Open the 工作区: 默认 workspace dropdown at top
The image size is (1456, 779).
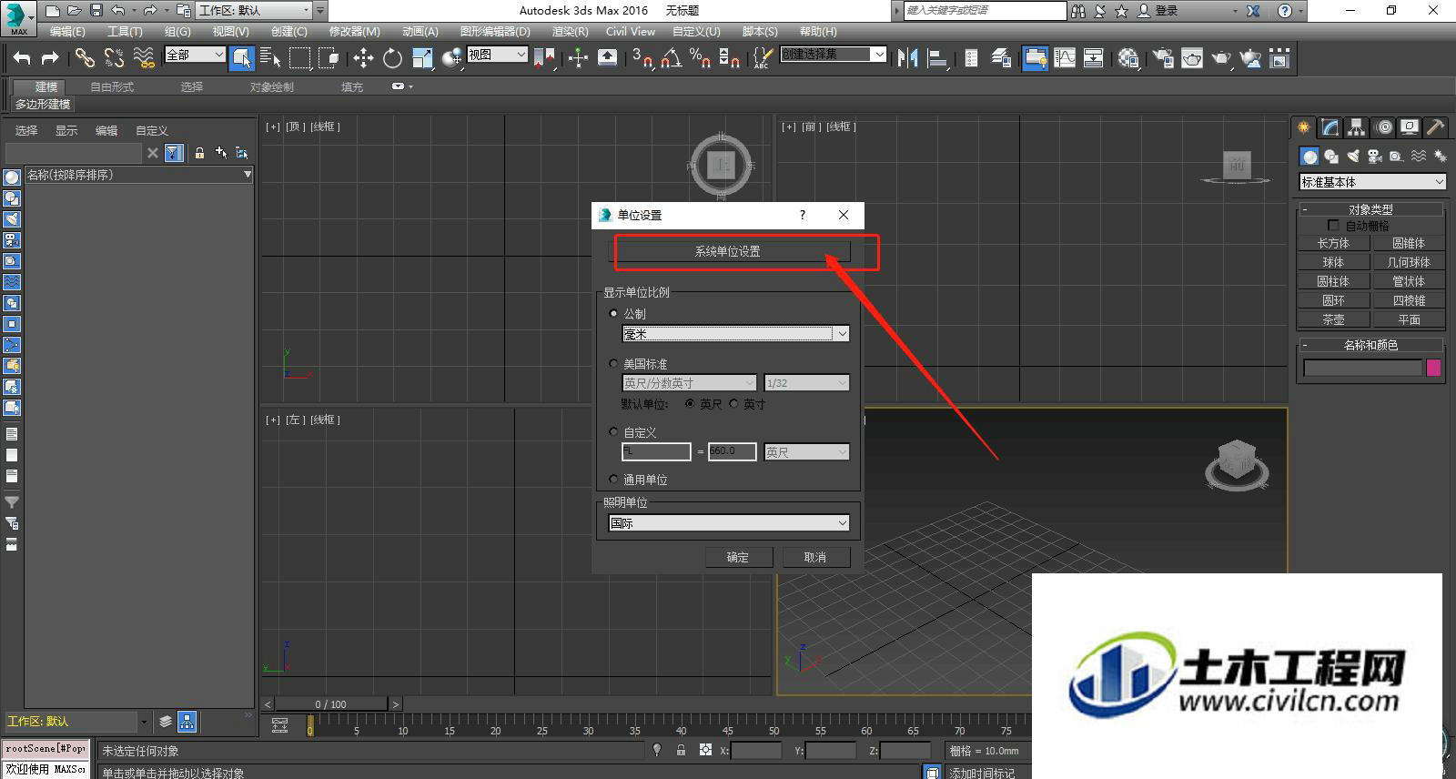[254, 11]
